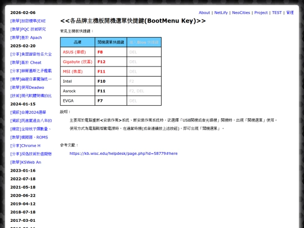Open the sidebar article about Apach
The image size is (304, 228).
click(26, 38)
